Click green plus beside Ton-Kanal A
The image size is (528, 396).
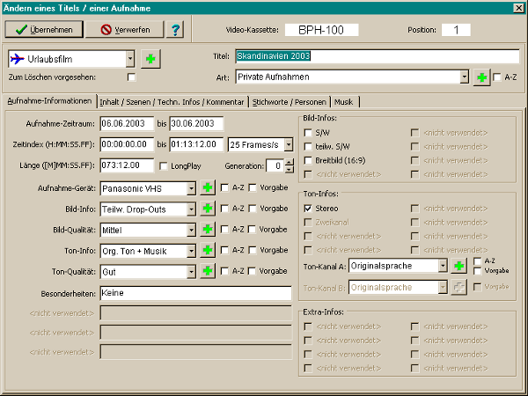pyautogui.click(x=458, y=265)
